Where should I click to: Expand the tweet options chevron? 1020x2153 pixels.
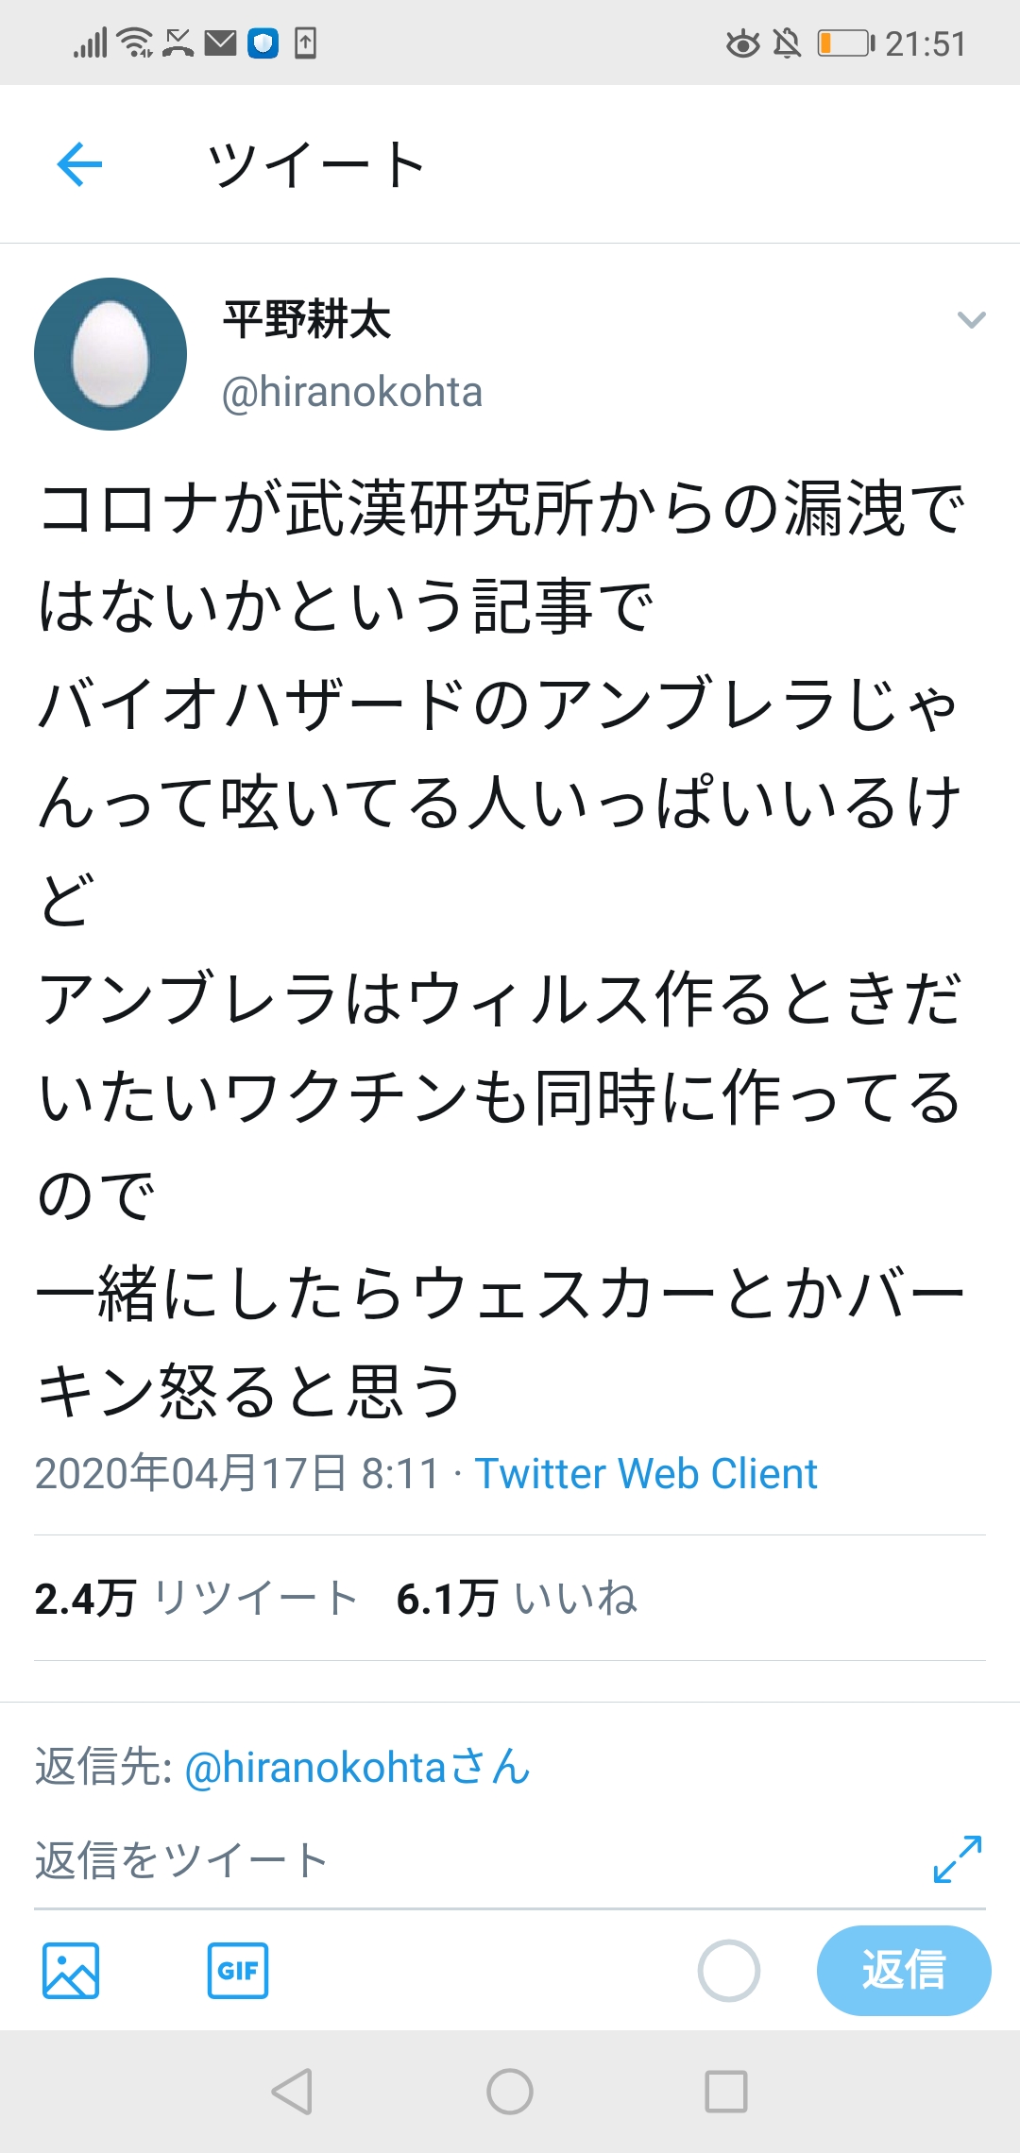[x=971, y=320]
